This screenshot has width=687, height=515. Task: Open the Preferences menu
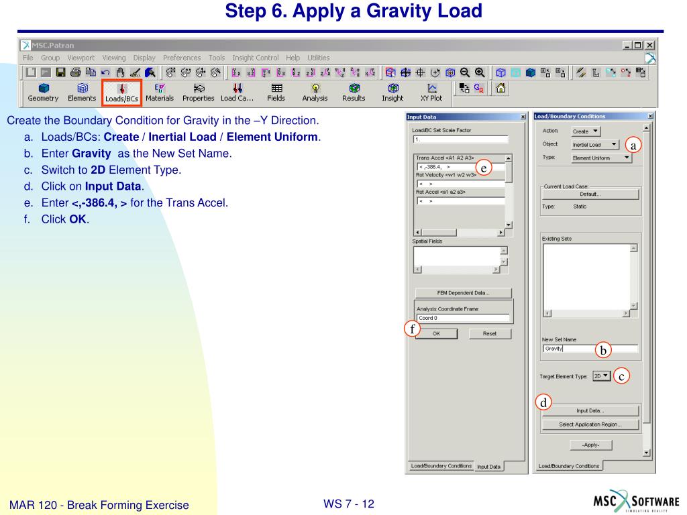point(182,58)
